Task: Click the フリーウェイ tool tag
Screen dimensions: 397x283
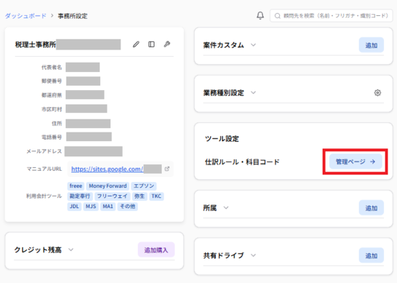Action: point(113,197)
